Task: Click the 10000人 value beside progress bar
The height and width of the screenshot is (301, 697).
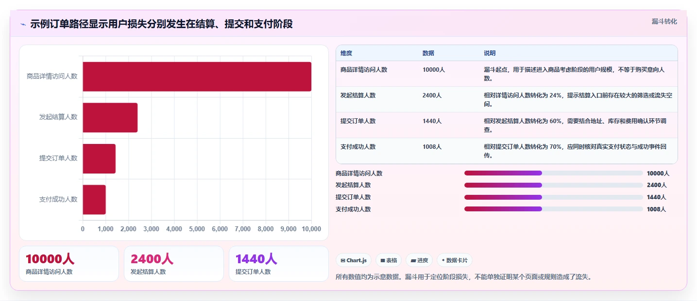Action: click(x=658, y=173)
